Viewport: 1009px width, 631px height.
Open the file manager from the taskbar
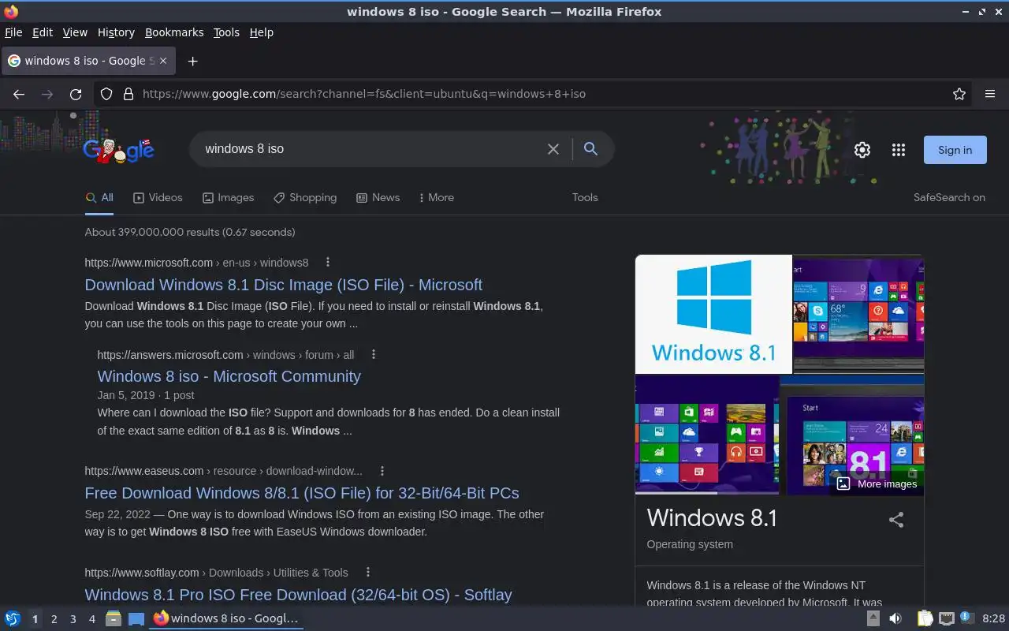[x=114, y=619]
